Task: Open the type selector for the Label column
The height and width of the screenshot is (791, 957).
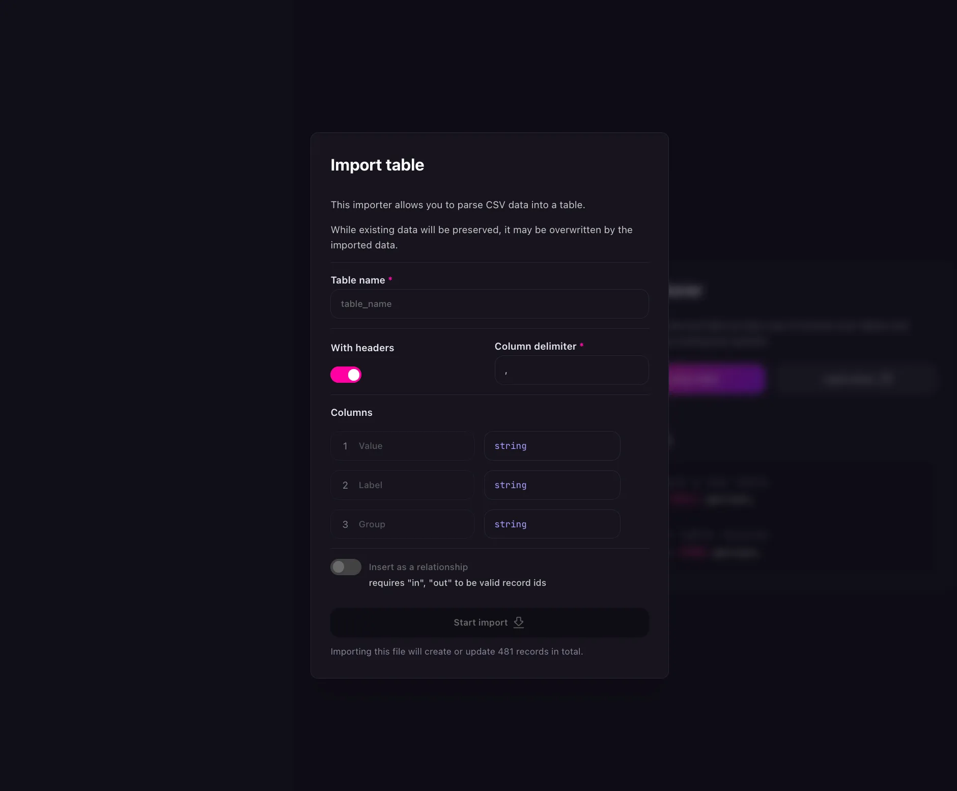Action: [552, 485]
